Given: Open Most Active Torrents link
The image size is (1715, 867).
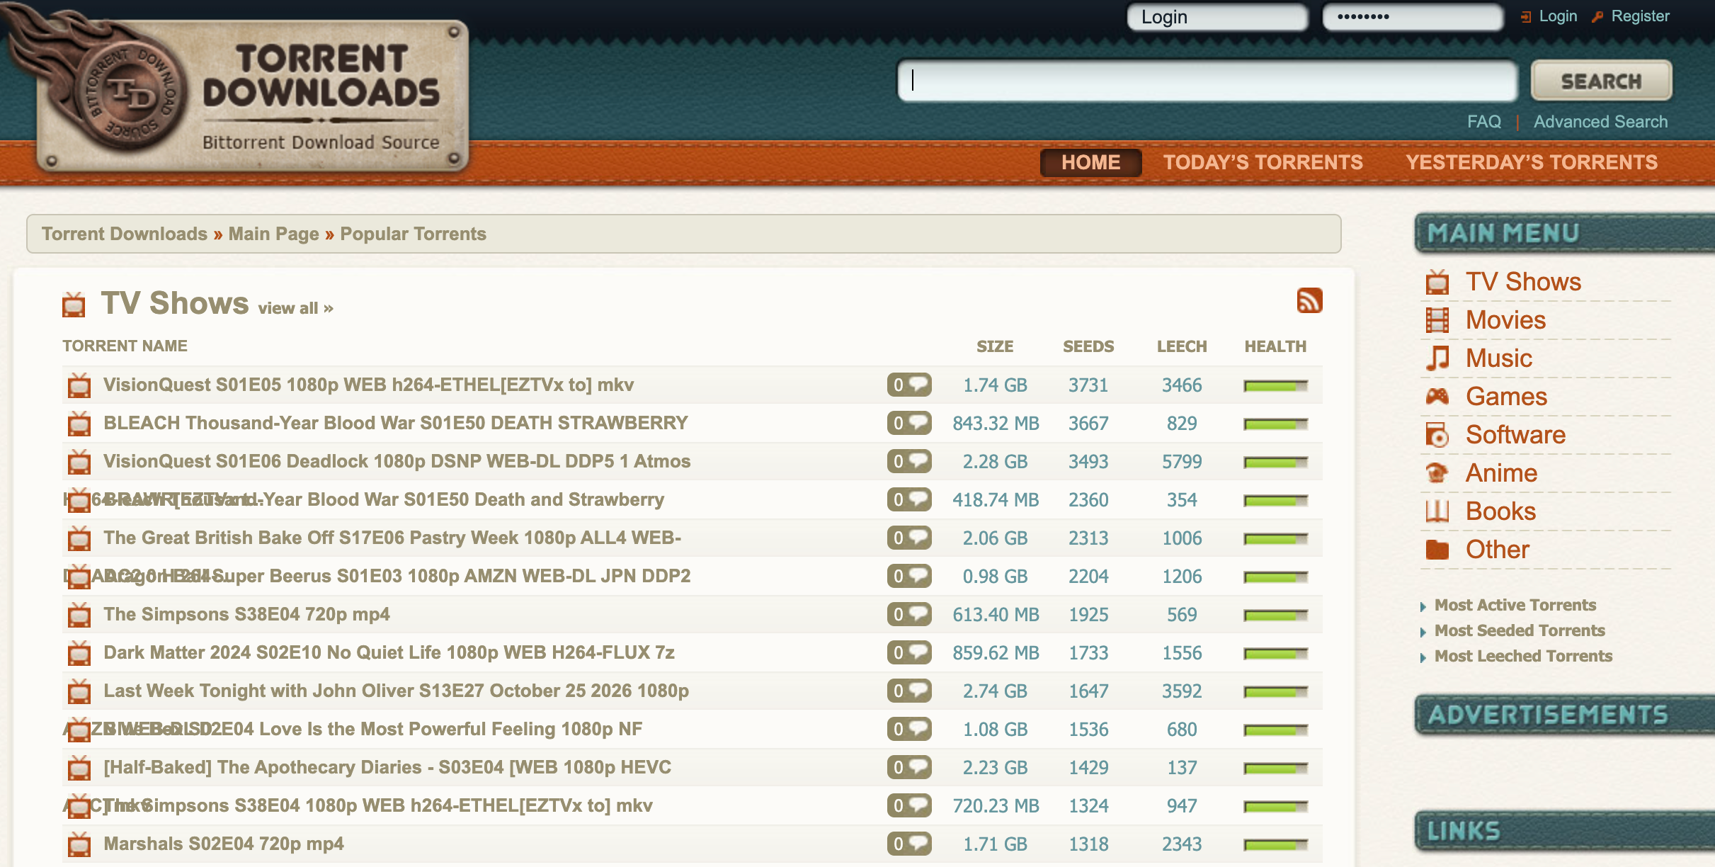Looking at the screenshot, I should [1515, 605].
